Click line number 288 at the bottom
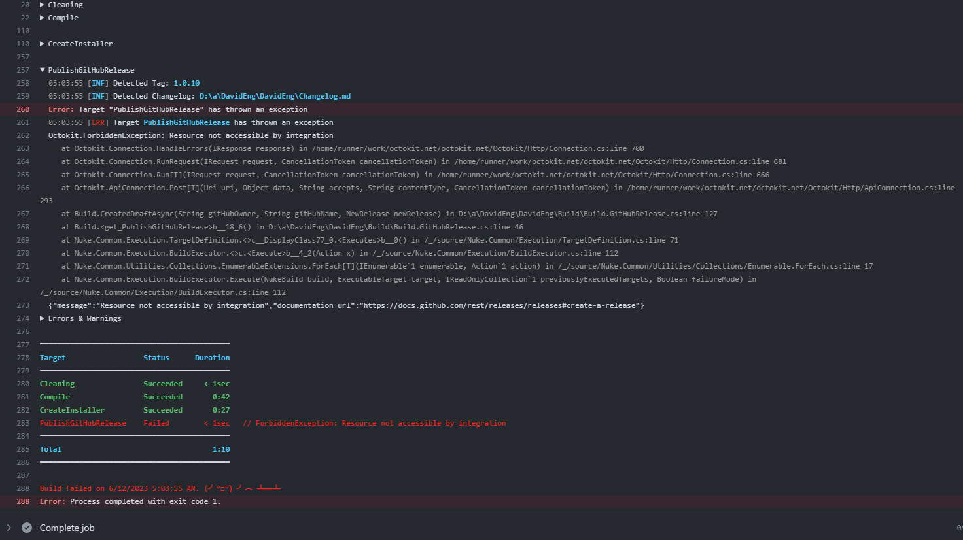This screenshot has width=963, height=540. coord(23,501)
